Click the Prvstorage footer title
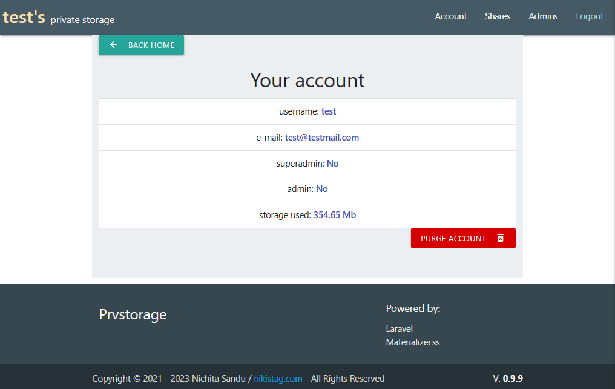615x389 pixels. click(133, 314)
